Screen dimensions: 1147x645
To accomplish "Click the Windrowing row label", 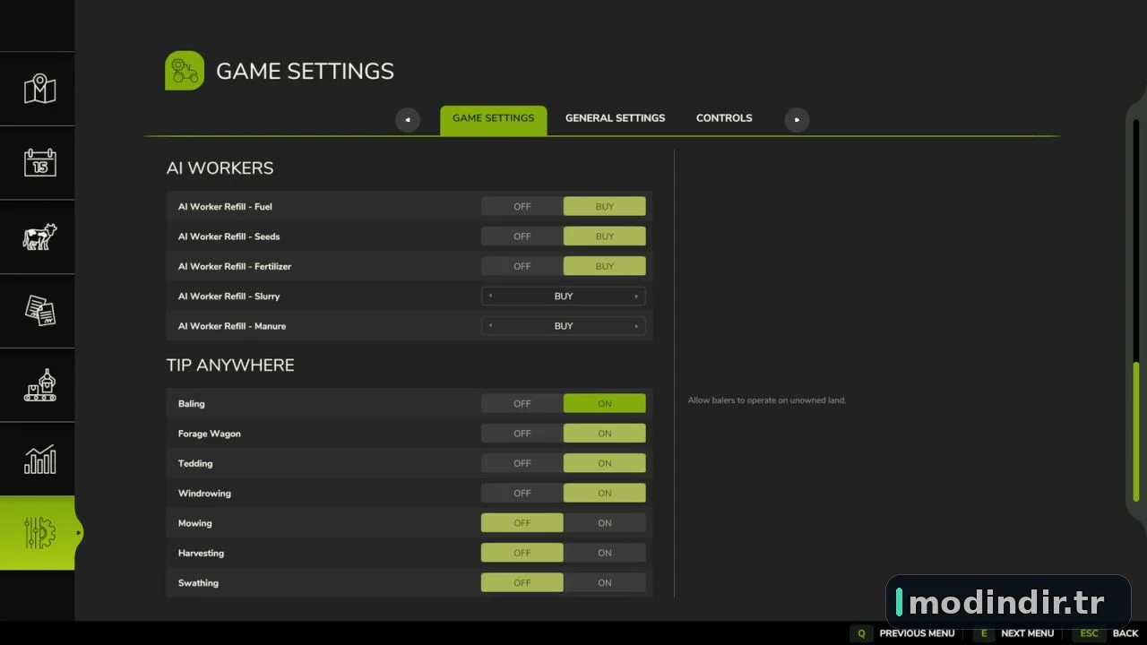I will point(204,494).
